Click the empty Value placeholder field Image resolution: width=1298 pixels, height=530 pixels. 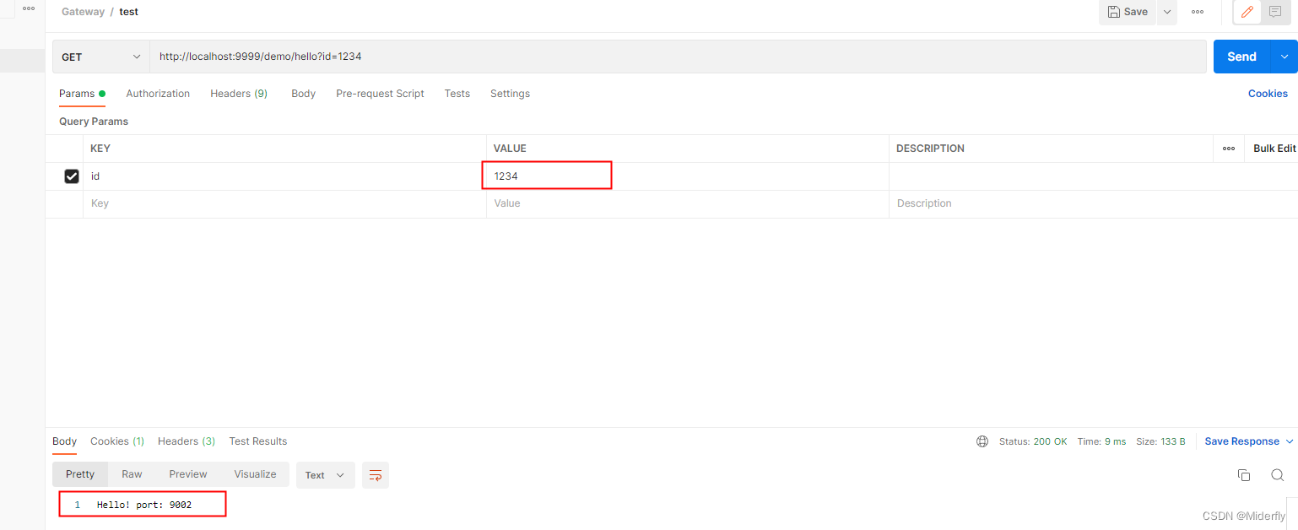687,203
